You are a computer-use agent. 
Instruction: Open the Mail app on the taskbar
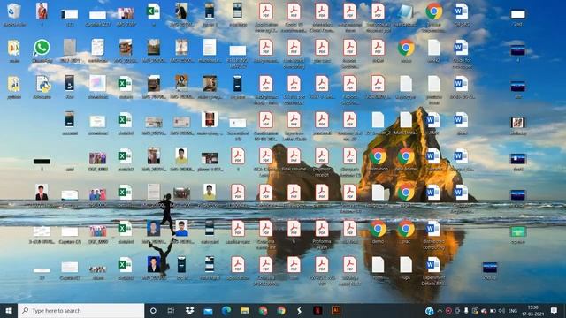pos(208,310)
